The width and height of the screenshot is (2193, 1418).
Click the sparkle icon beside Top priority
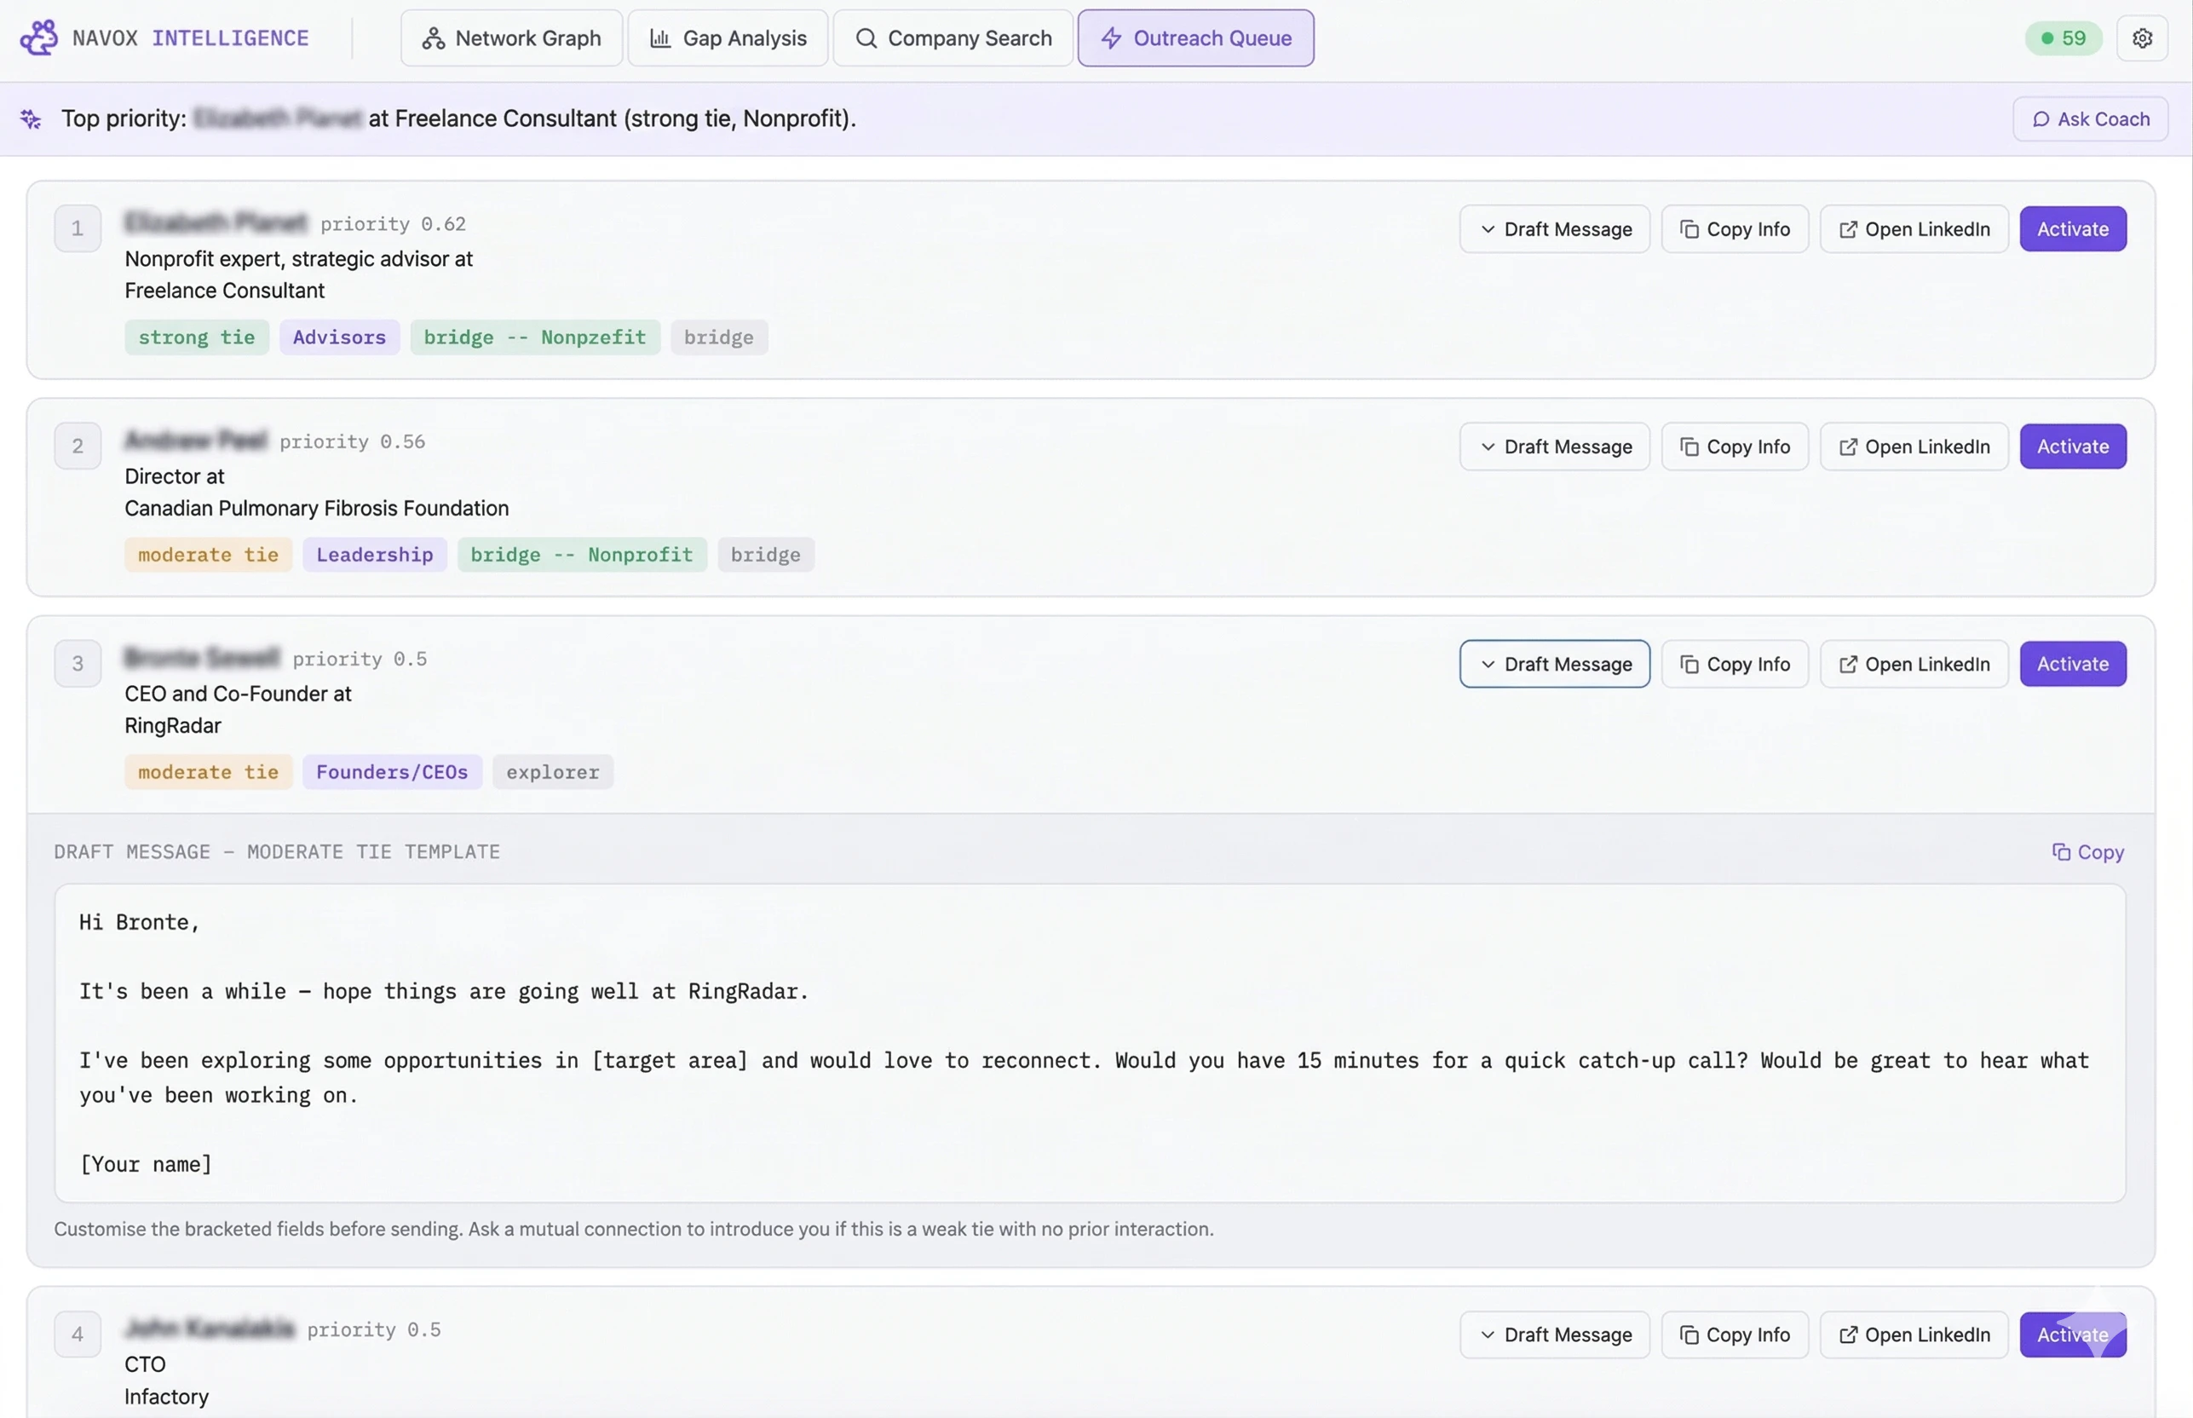[x=31, y=118]
